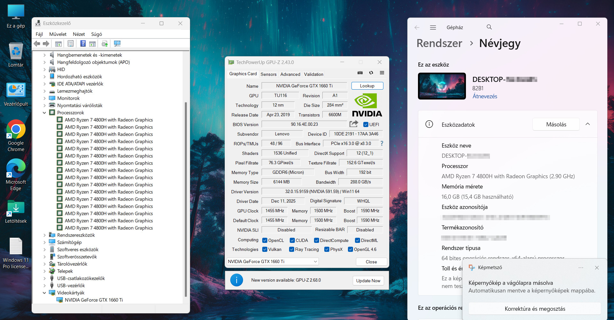Switch to the Validation tab in GPU-Z

point(314,74)
